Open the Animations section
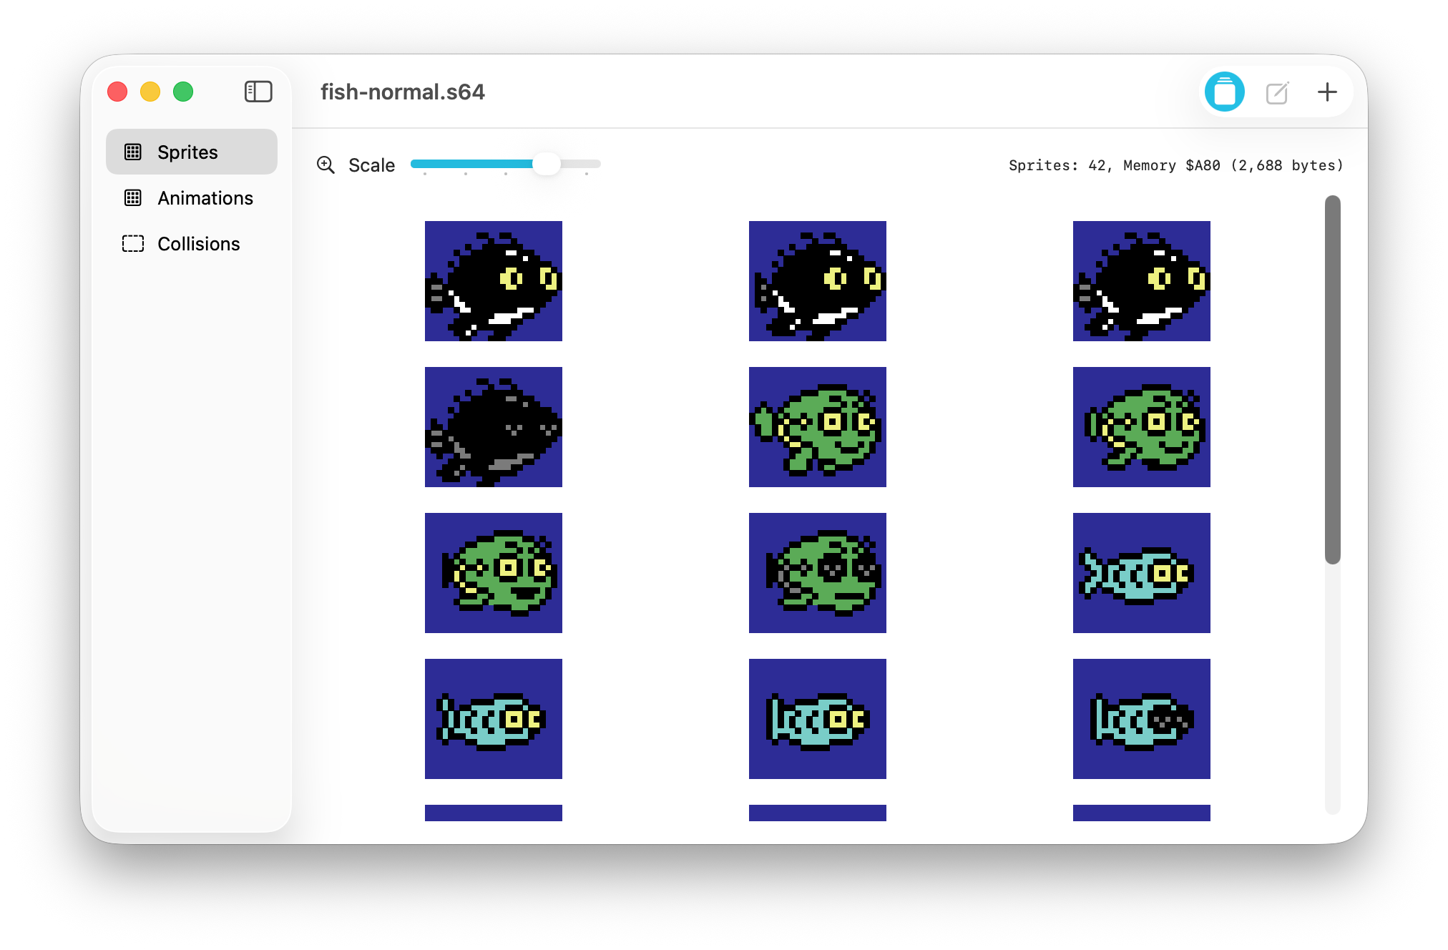This screenshot has width=1448, height=950. click(x=205, y=198)
